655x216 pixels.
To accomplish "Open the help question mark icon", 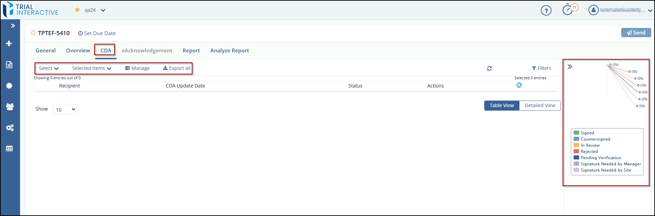I will click(546, 11).
